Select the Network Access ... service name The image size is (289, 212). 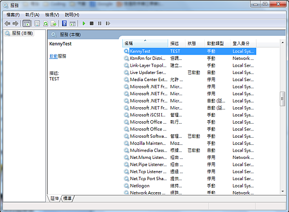point(148,193)
